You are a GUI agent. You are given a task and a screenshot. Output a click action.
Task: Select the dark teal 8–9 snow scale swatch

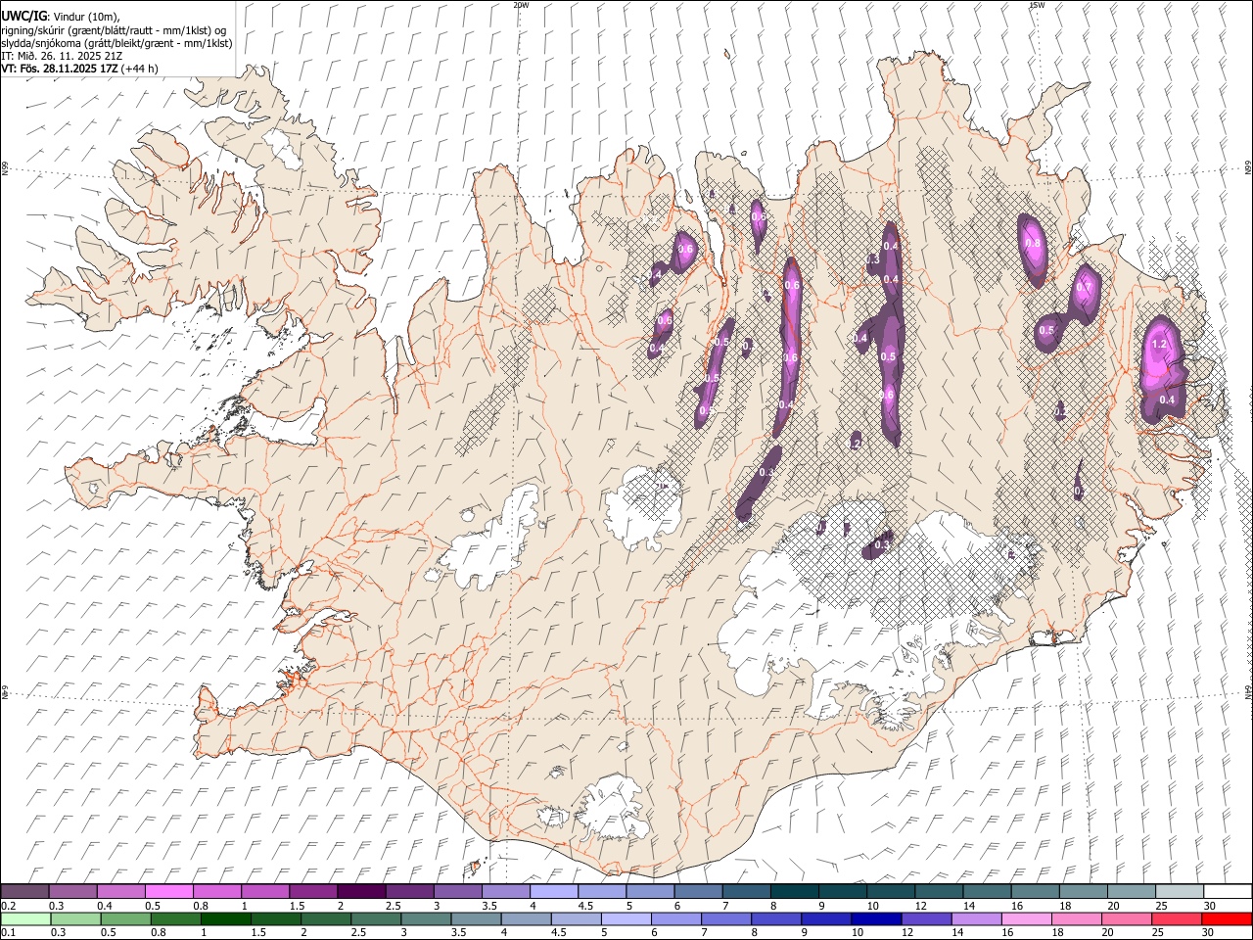pyautogui.click(x=793, y=892)
